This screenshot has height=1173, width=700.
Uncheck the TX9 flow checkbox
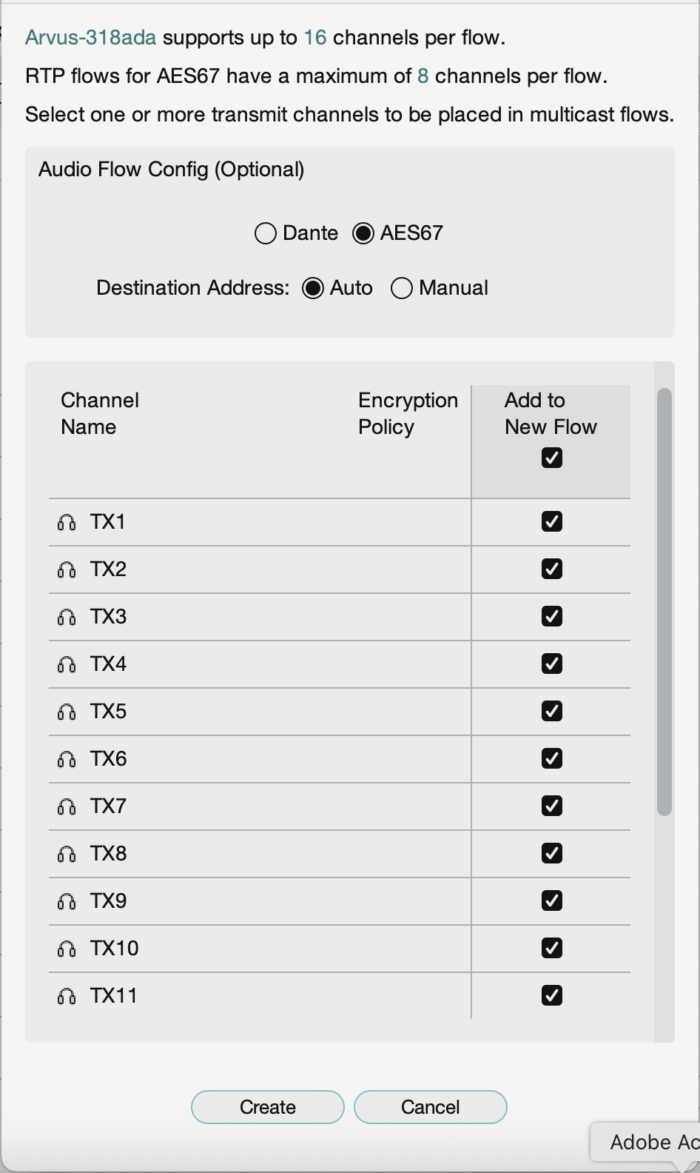point(552,900)
